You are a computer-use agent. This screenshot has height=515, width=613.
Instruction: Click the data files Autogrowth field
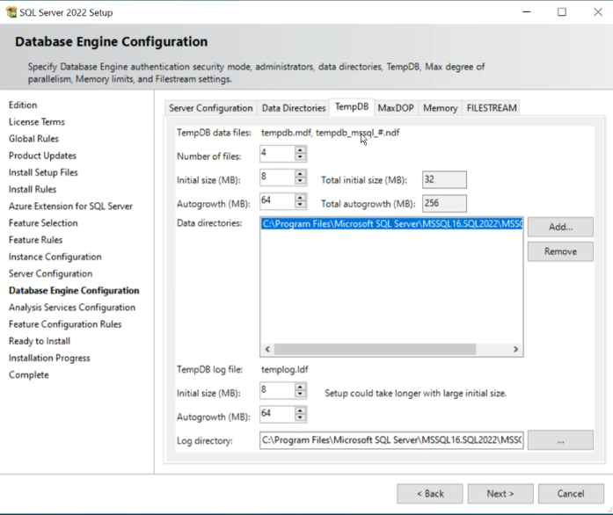278,201
